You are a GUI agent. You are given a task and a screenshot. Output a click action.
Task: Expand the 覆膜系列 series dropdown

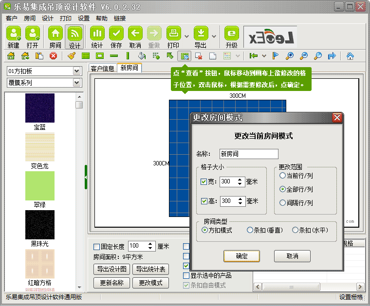(x=76, y=83)
